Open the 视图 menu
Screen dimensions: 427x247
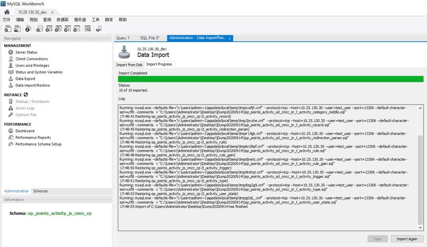tap(33, 20)
